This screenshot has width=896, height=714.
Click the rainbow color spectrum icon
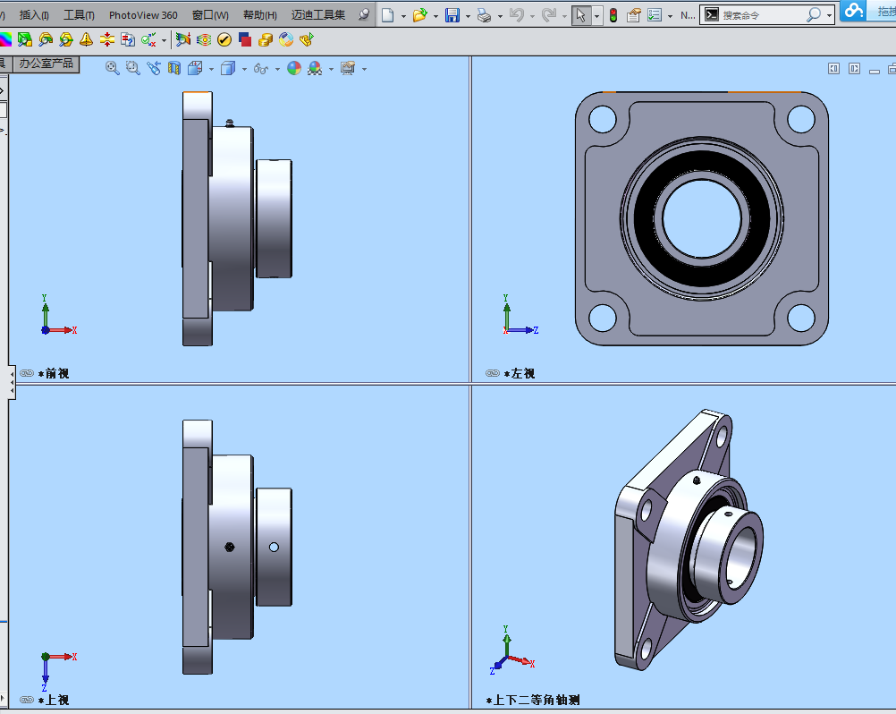coord(5,39)
